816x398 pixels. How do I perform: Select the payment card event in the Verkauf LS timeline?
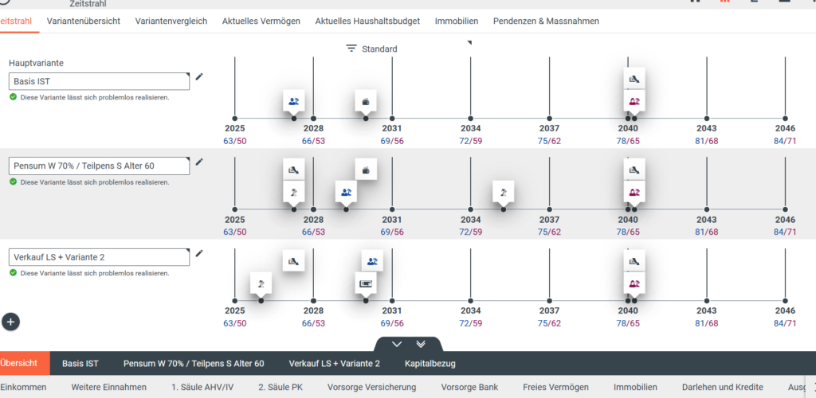coord(366,283)
